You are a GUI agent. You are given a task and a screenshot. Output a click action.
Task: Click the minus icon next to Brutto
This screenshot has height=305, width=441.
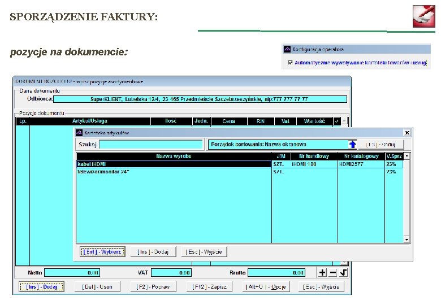point(332,272)
